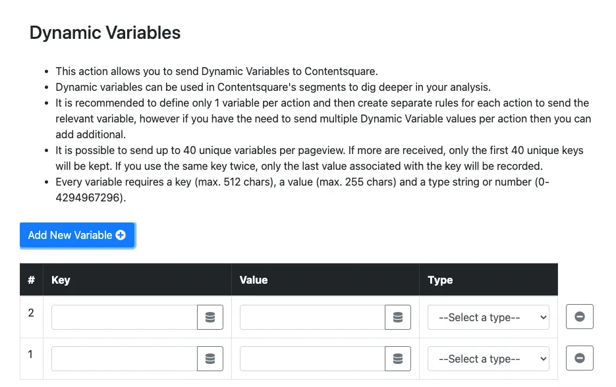Focus the Value input field in row 1

point(312,359)
